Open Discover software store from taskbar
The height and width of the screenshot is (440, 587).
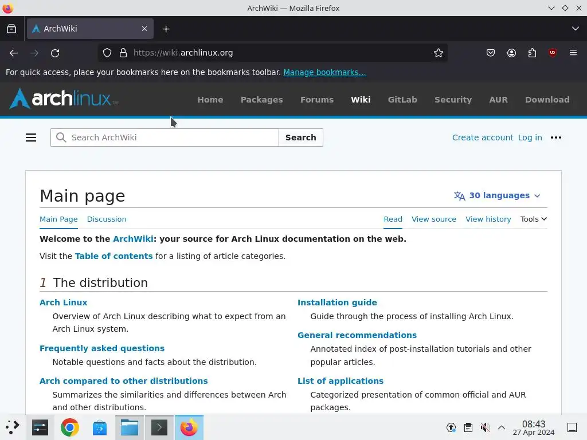tap(100, 427)
